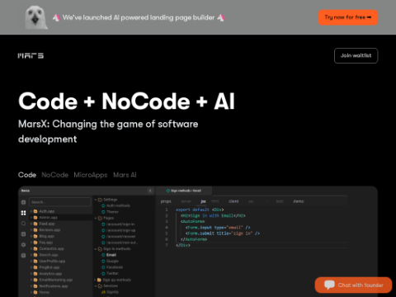Click the Services folder icon
This screenshot has width=396, height=297.
point(100,286)
